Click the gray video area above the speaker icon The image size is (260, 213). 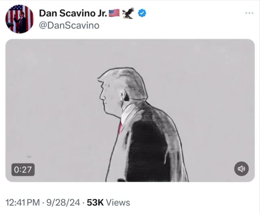(x=242, y=134)
